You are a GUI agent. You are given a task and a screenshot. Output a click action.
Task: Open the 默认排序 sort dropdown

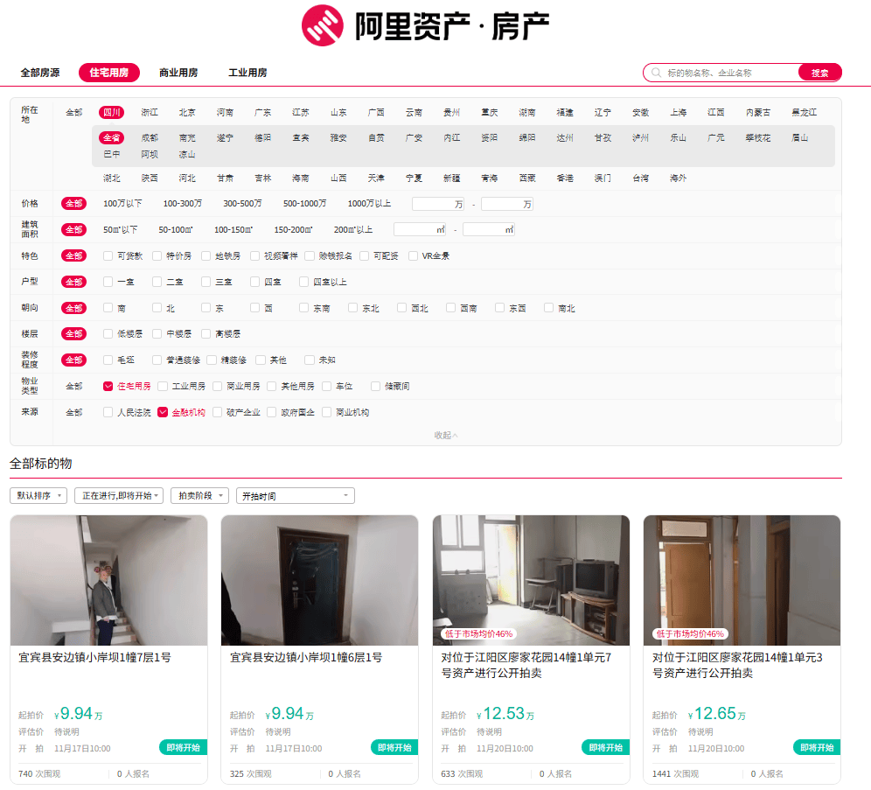click(38, 496)
